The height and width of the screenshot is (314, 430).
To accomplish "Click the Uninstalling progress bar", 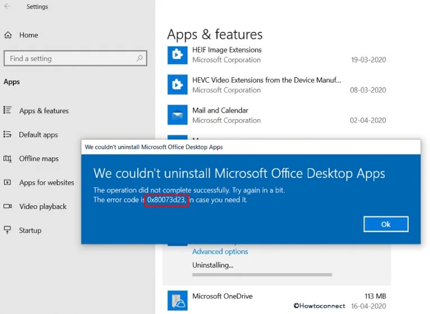I will point(262,274).
